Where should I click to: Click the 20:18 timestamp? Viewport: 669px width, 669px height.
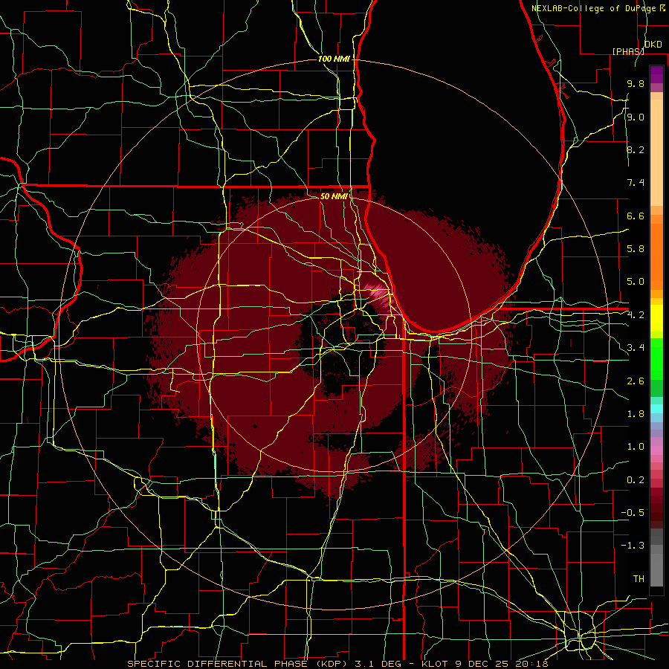tap(531, 664)
